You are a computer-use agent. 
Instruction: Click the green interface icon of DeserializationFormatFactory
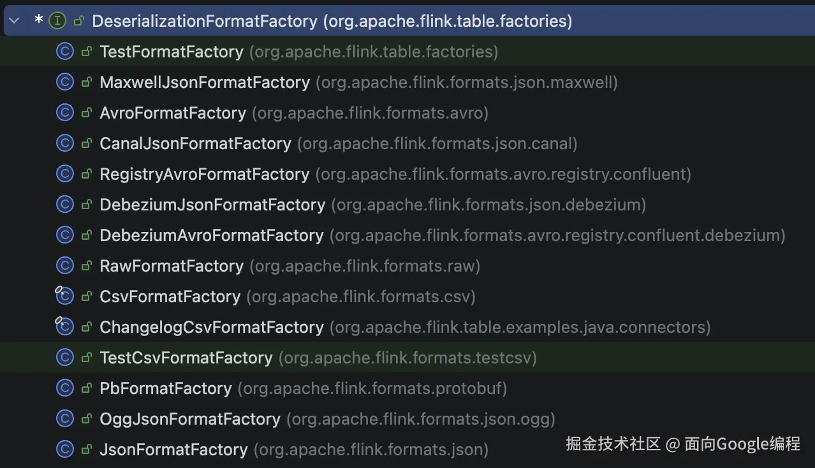56,20
